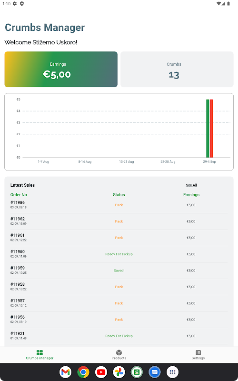Click the Earnings column header
Screen dimensions: 238x381
[x=191, y=195]
